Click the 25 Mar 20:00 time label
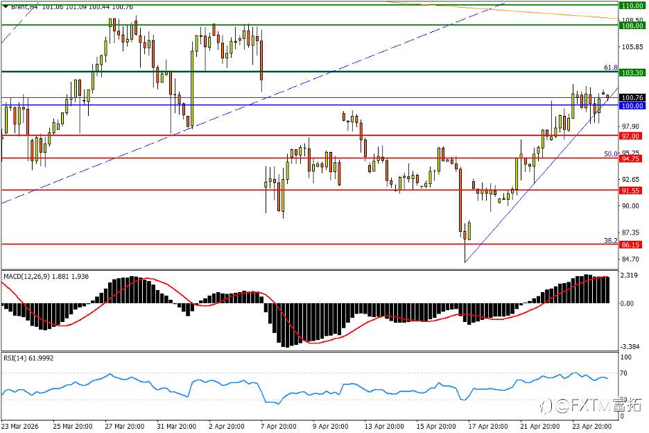649x433 pixels. click(x=73, y=426)
